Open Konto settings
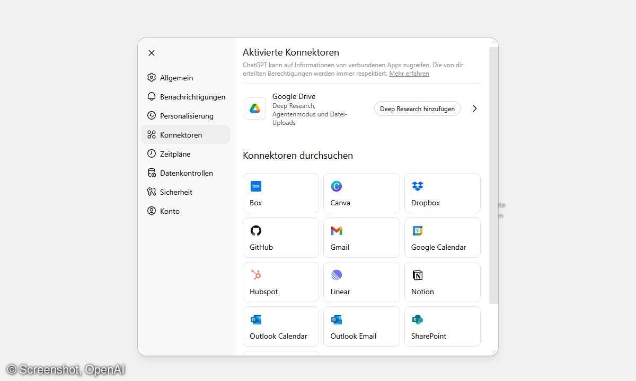Image resolution: width=636 pixels, height=381 pixels. (x=186, y=211)
